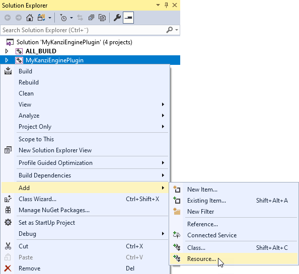Choose Cut from the context menu

coord(85,246)
